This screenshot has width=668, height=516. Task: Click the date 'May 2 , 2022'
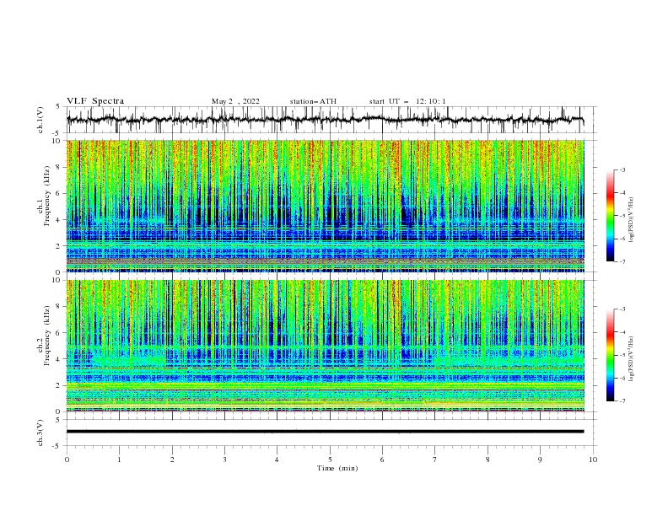coord(235,101)
